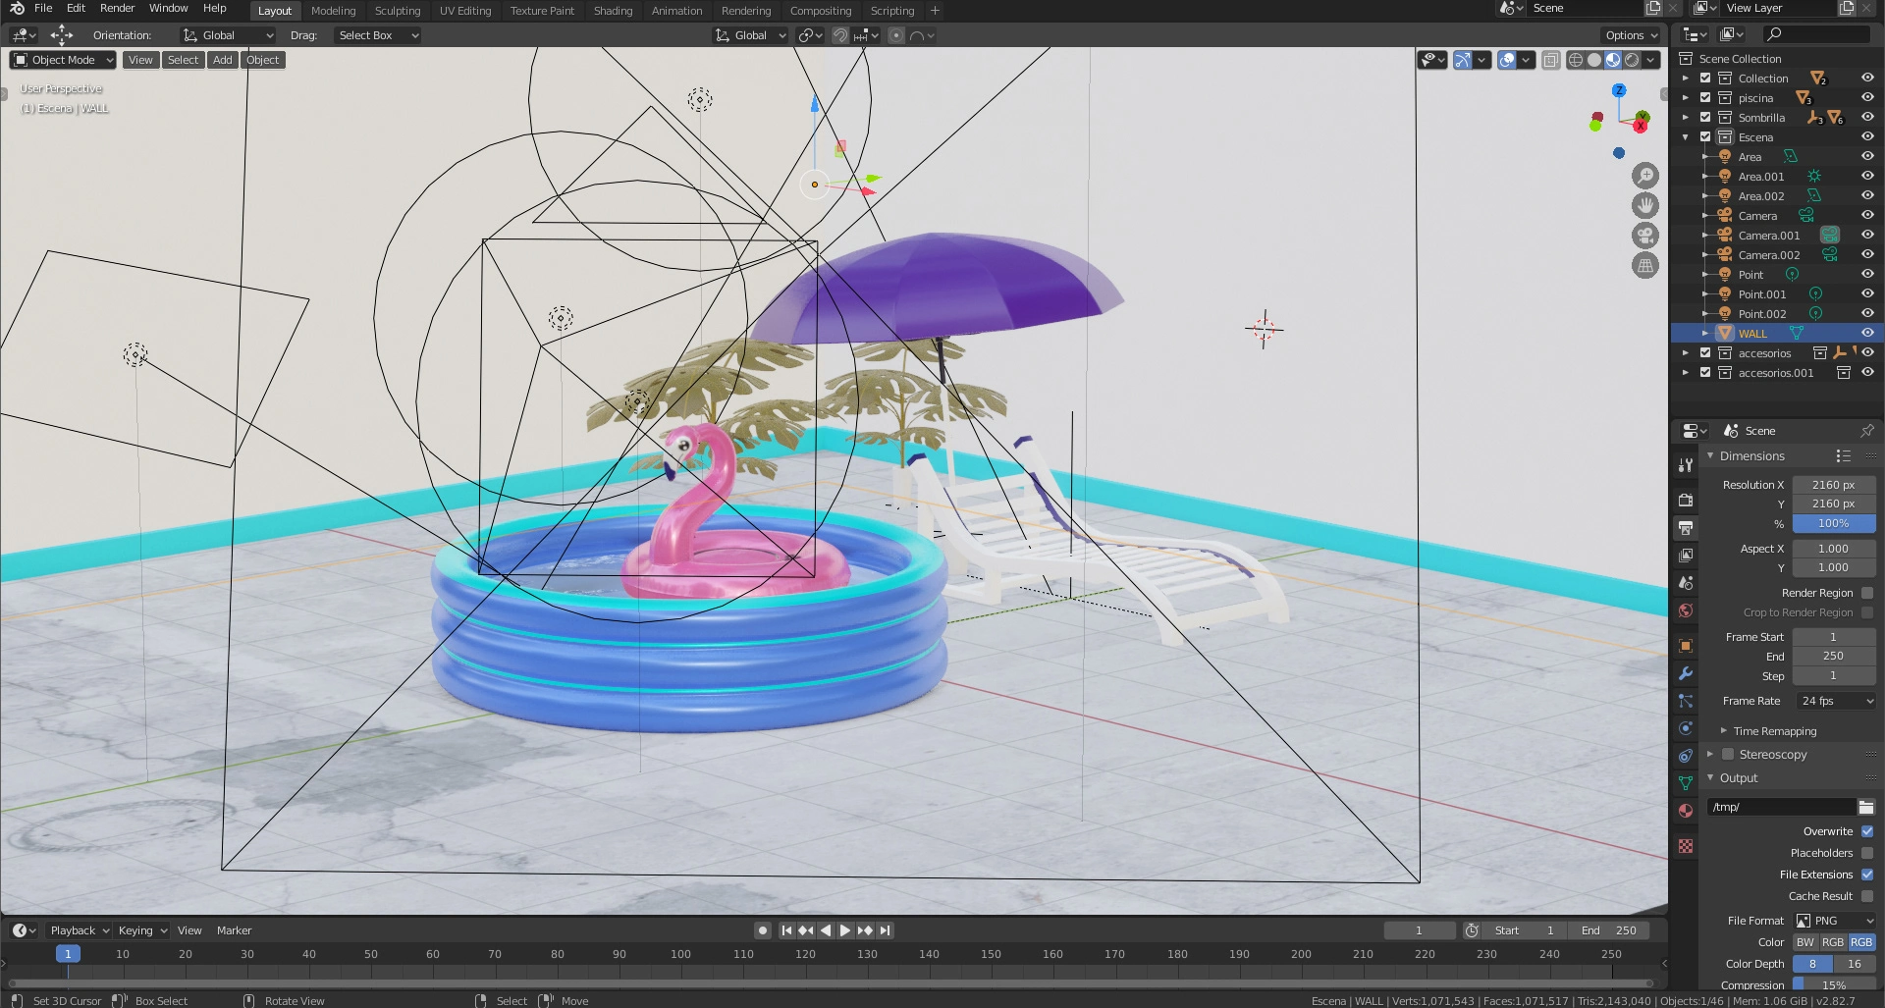Pin the properties editor with pin icon

point(1866,431)
